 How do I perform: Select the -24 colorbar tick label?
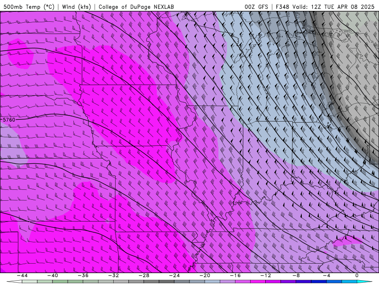pyautogui.click(x=174, y=275)
